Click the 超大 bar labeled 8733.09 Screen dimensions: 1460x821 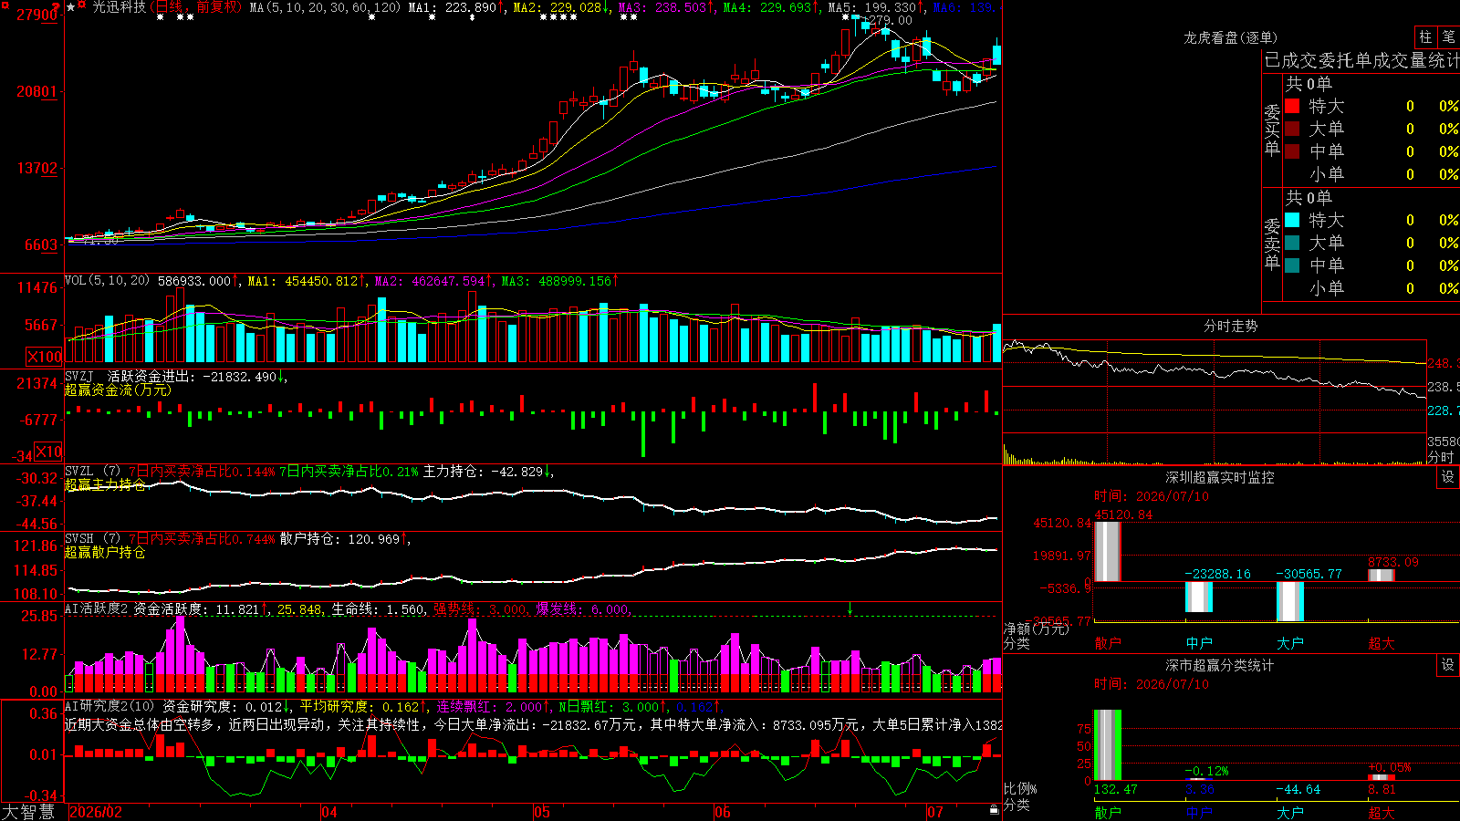[x=1382, y=576]
